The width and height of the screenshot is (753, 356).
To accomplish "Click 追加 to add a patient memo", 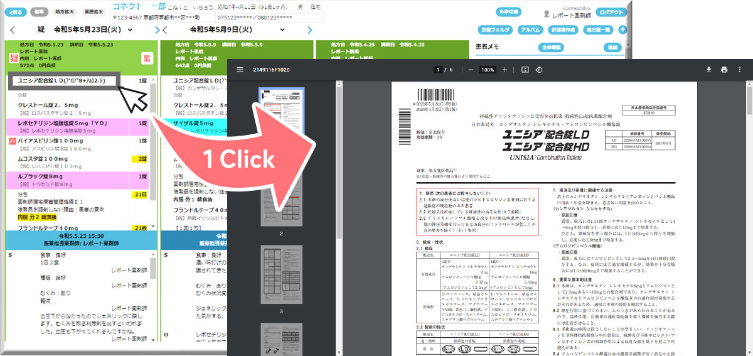I will 611,48.
